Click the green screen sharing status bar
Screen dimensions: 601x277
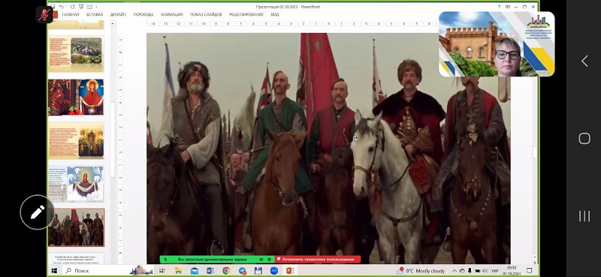point(217,260)
